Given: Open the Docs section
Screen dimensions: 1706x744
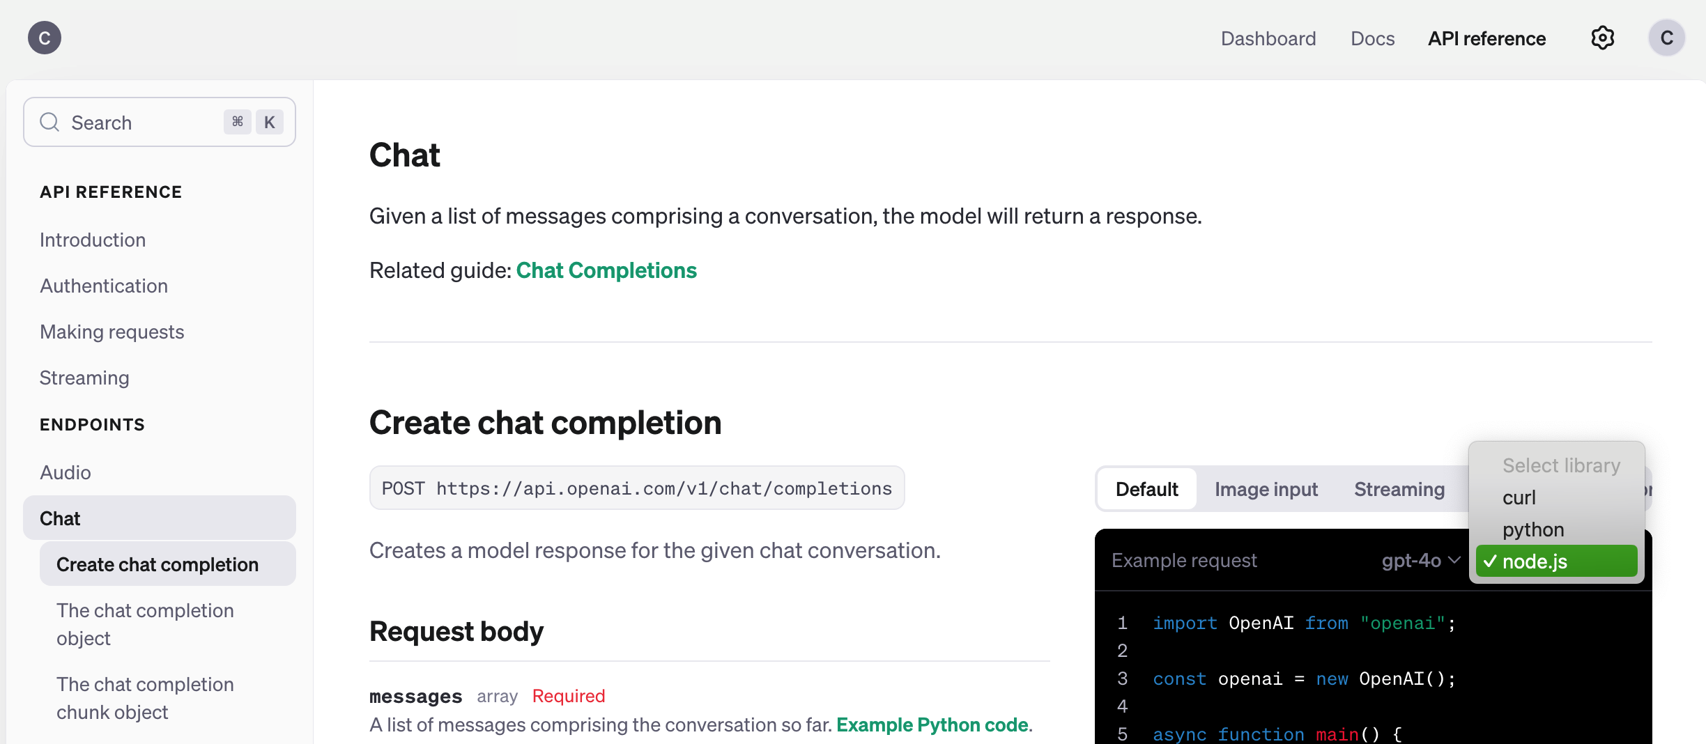Looking at the screenshot, I should click(1372, 38).
